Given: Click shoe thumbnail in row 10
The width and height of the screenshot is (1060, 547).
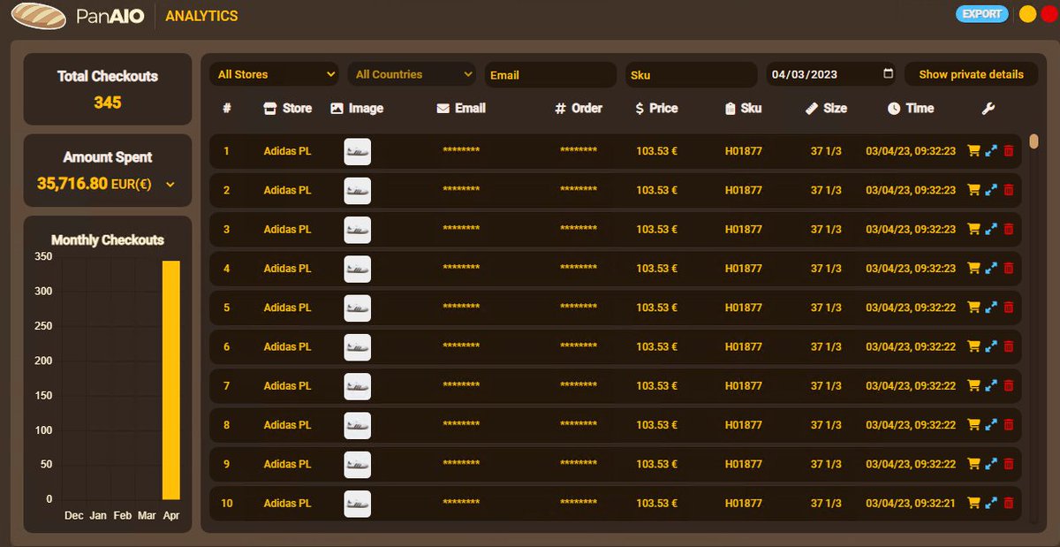Looking at the screenshot, I should click(357, 503).
